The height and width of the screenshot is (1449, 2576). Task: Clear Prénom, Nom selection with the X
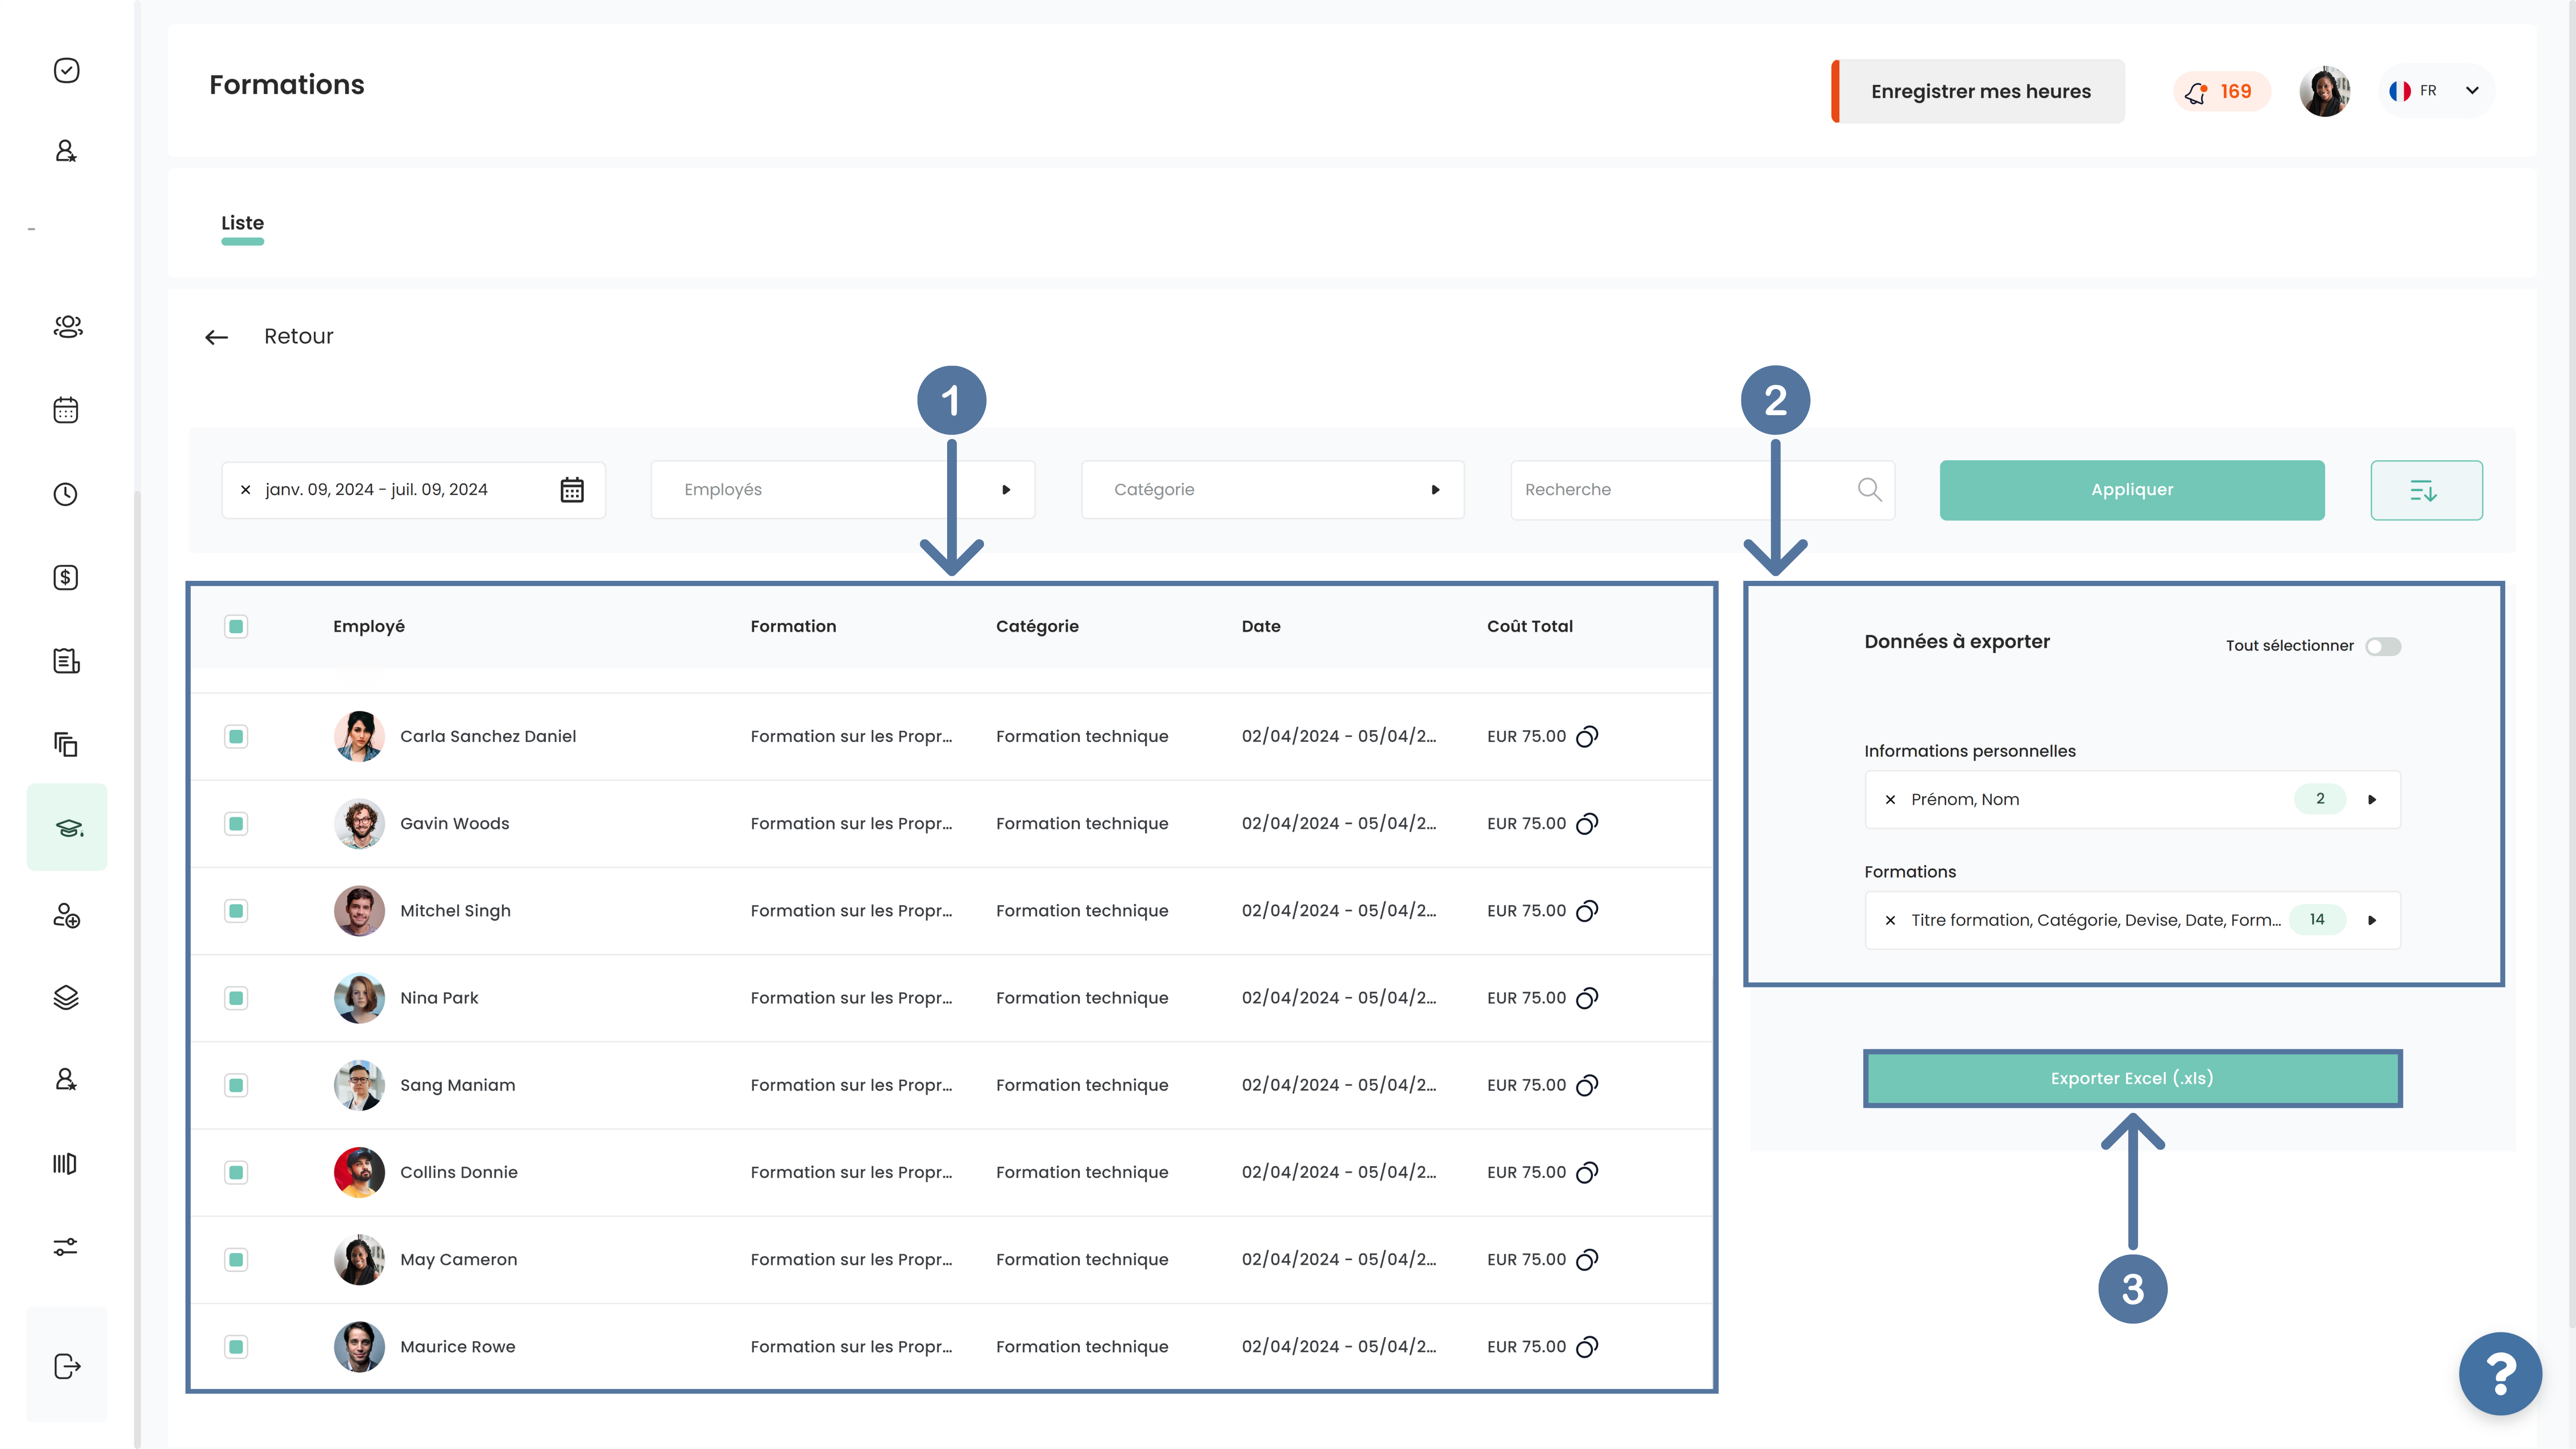coord(1890,800)
